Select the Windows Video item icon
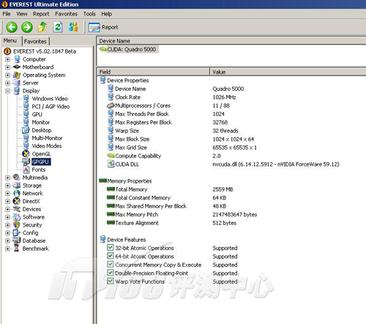366x324 pixels. pos(26,99)
